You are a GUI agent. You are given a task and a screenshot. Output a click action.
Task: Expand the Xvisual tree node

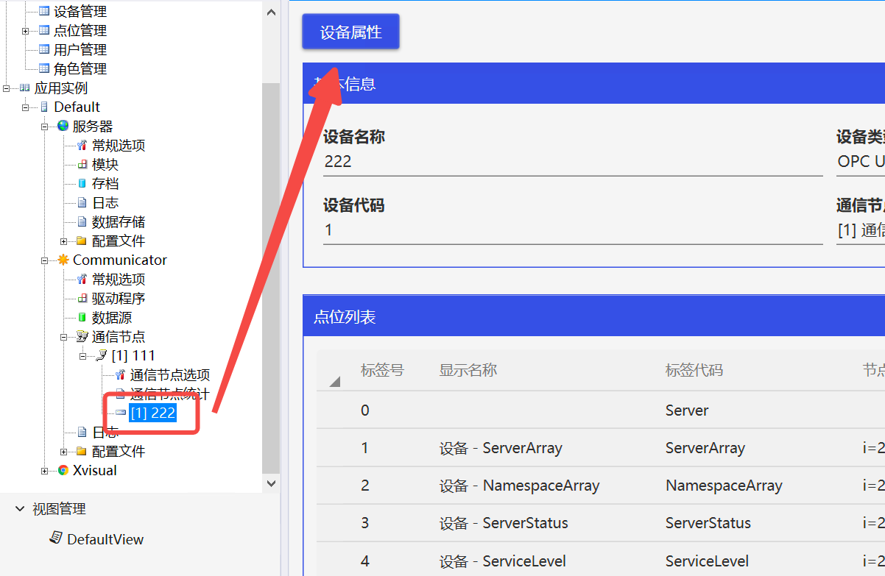[x=44, y=471]
